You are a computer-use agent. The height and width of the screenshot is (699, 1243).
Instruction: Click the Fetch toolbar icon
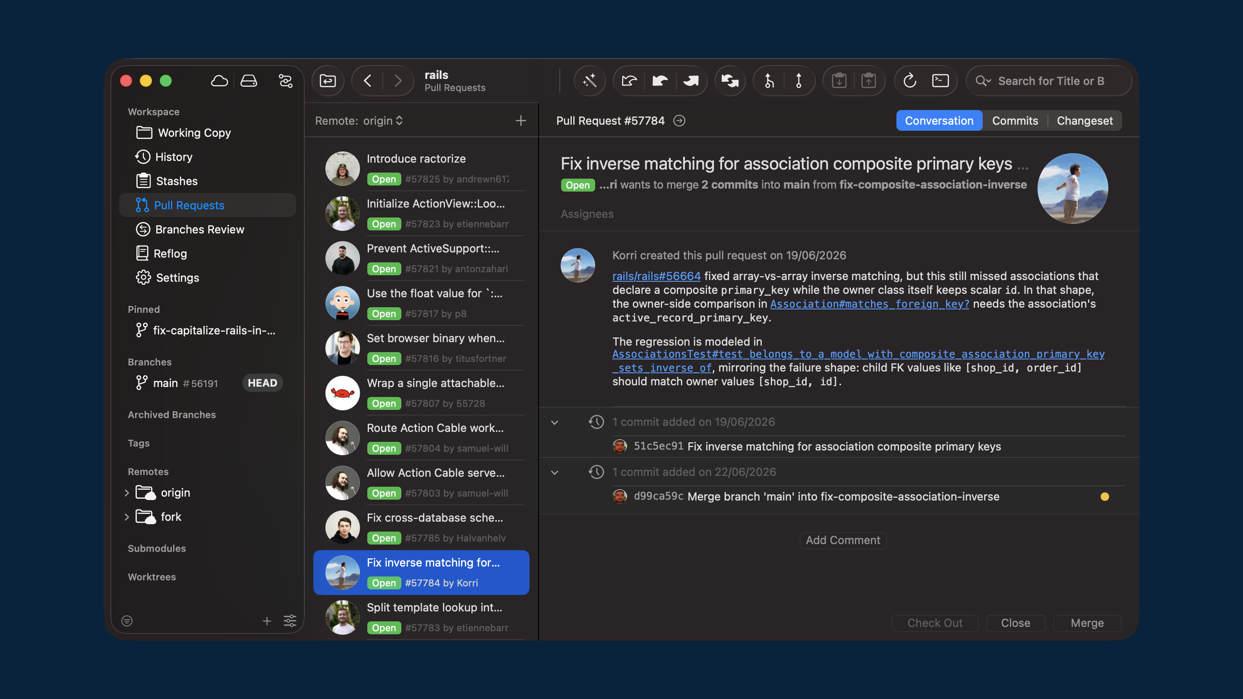click(x=629, y=81)
